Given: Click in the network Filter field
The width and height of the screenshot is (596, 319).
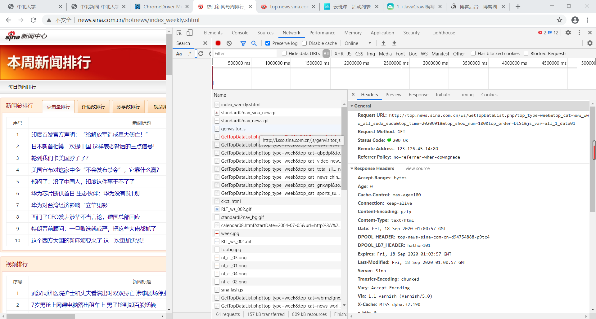Looking at the screenshot, I should [x=245, y=54].
